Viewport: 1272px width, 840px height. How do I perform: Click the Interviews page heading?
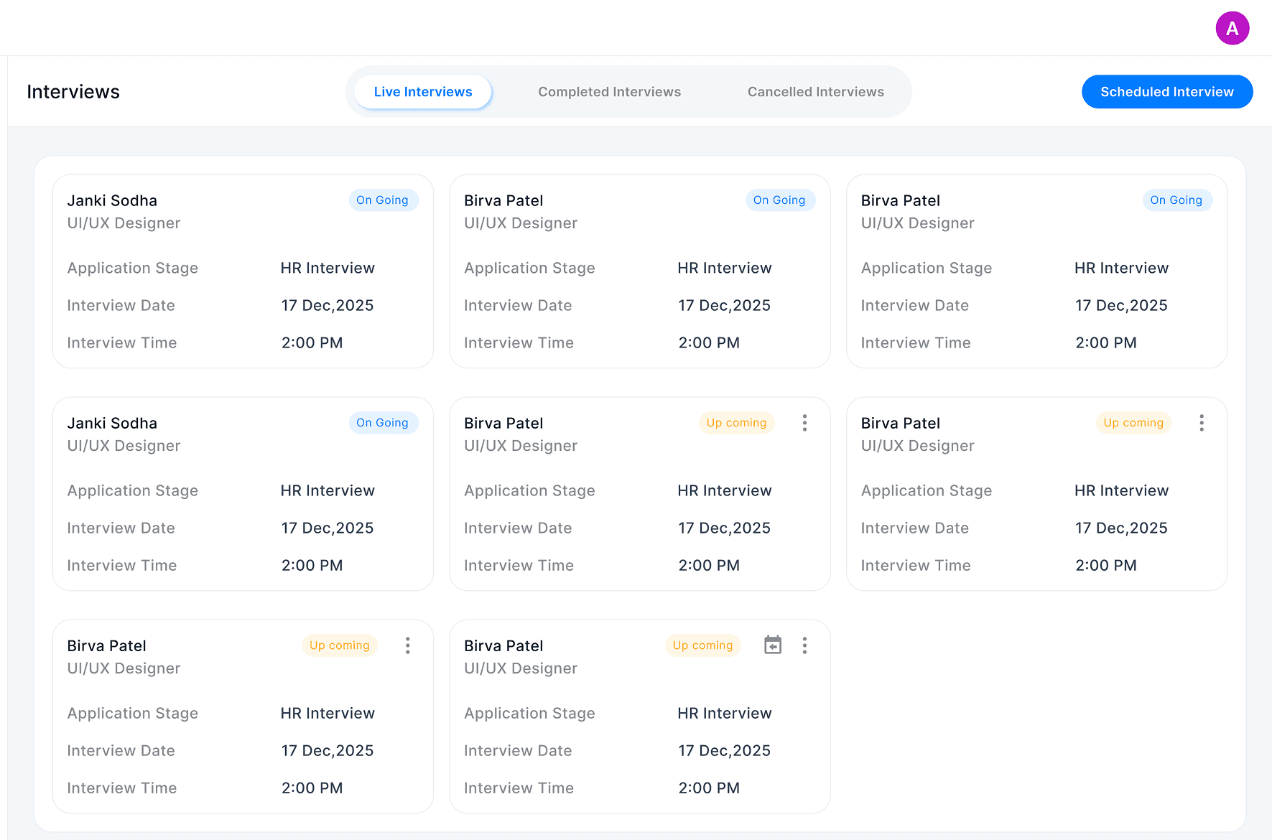pyautogui.click(x=73, y=92)
